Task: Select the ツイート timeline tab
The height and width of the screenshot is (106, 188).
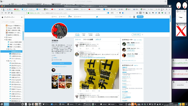Action: (78, 39)
